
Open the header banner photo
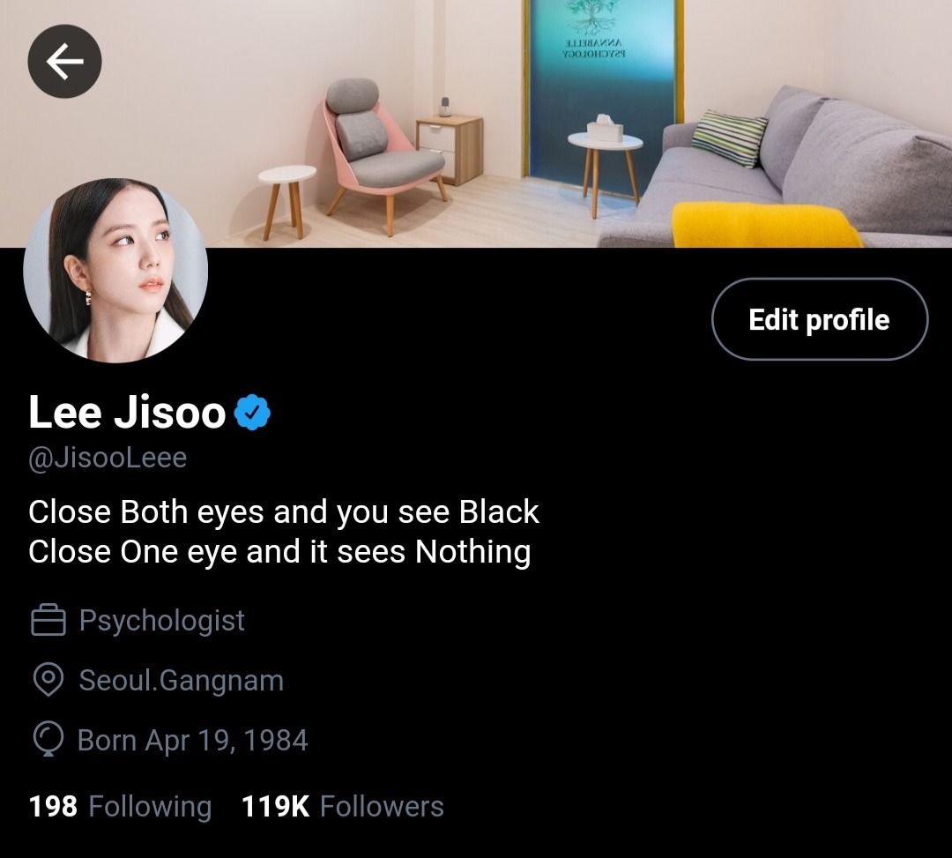coord(476,123)
